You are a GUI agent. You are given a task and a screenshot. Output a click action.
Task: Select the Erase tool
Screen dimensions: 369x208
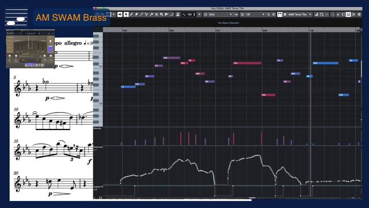click(137, 14)
